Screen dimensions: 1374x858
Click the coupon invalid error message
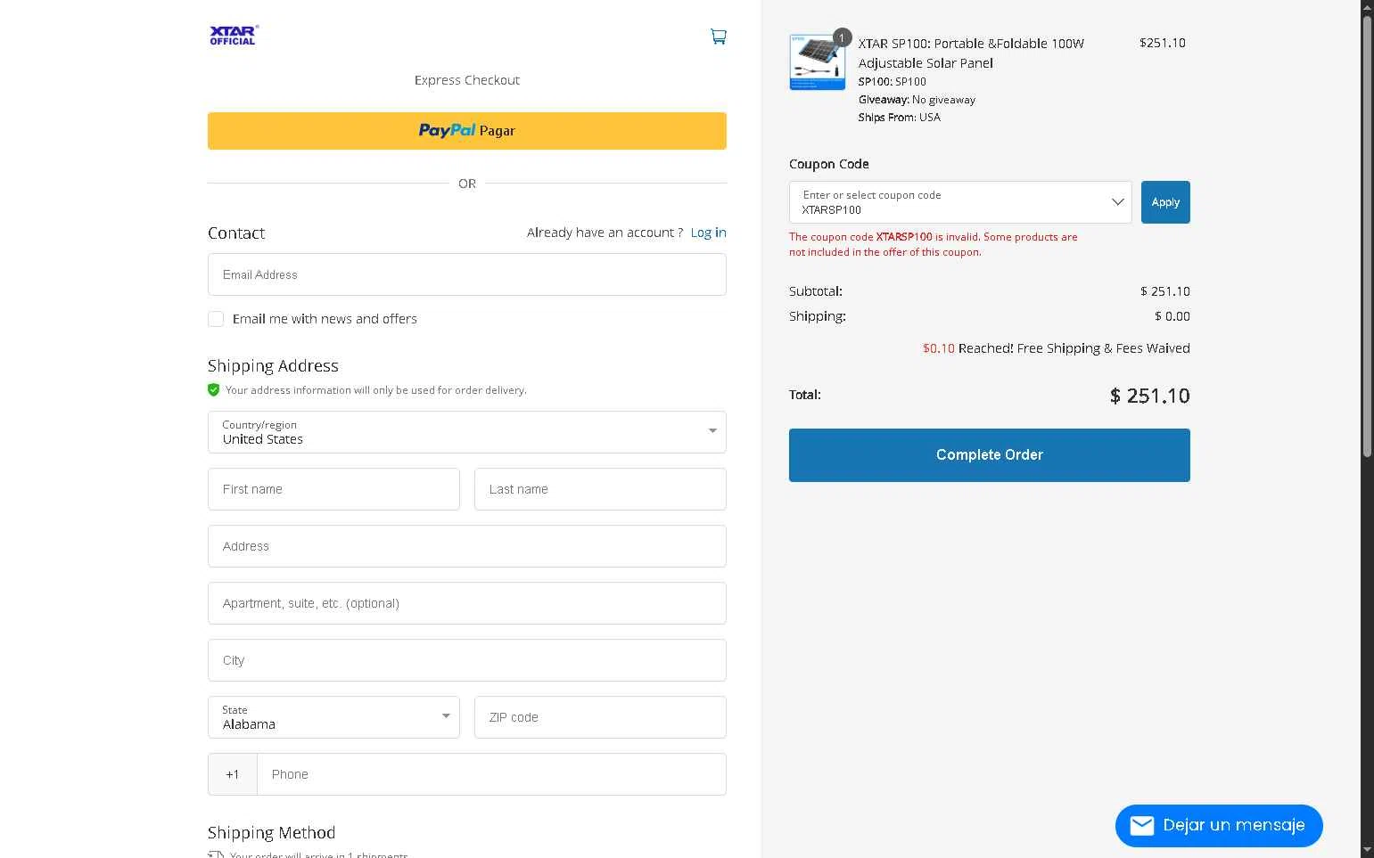(x=934, y=244)
